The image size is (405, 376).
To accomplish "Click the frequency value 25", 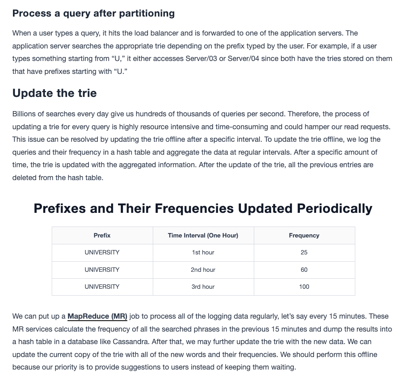I will point(304,252).
